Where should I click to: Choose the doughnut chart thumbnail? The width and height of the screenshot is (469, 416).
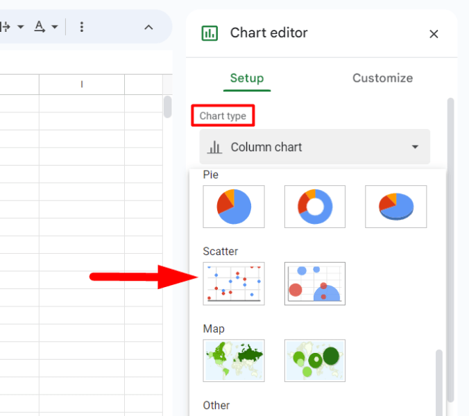315,207
